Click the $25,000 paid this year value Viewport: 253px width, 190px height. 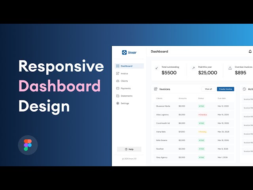pyautogui.click(x=208, y=73)
